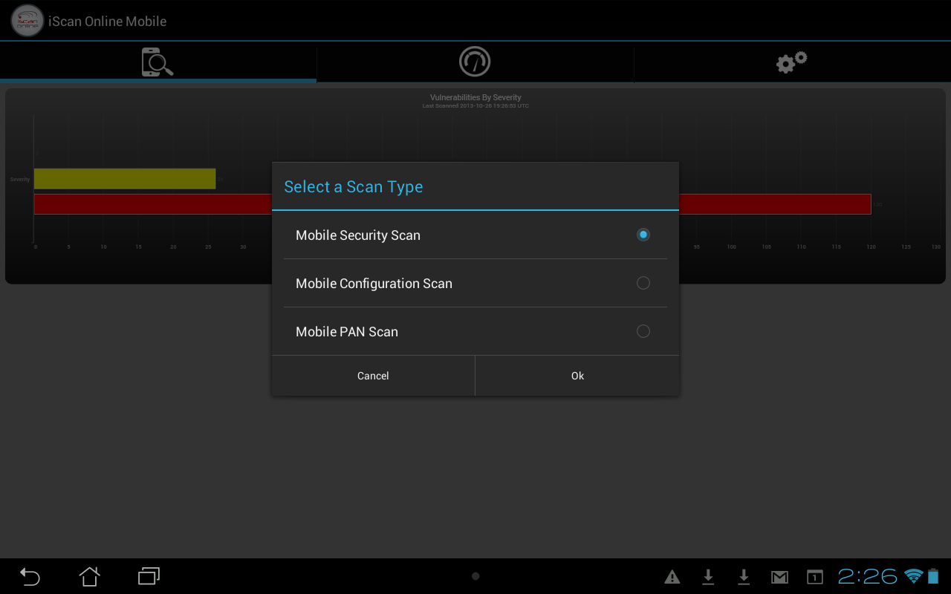Open the recent apps switcher
The width and height of the screenshot is (951, 594).
[x=149, y=576]
